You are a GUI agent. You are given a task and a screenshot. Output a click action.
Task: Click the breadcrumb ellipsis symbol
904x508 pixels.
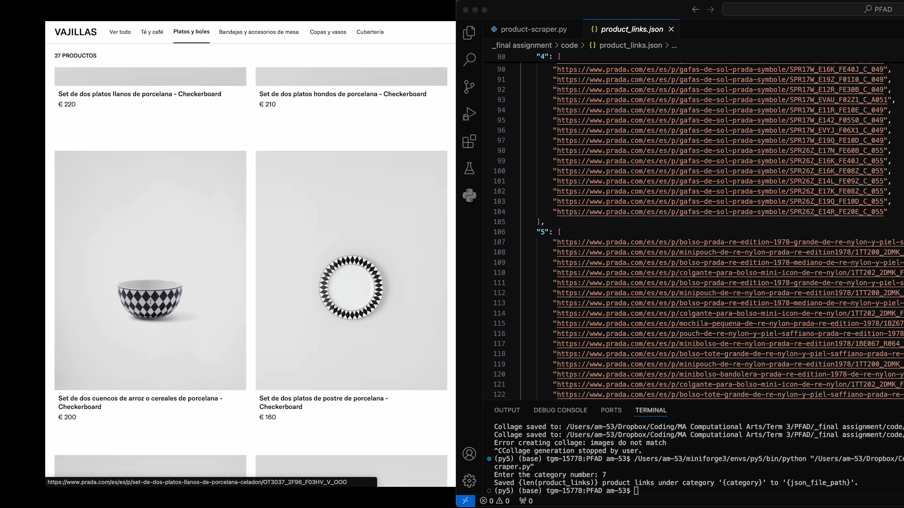point(674,45)
